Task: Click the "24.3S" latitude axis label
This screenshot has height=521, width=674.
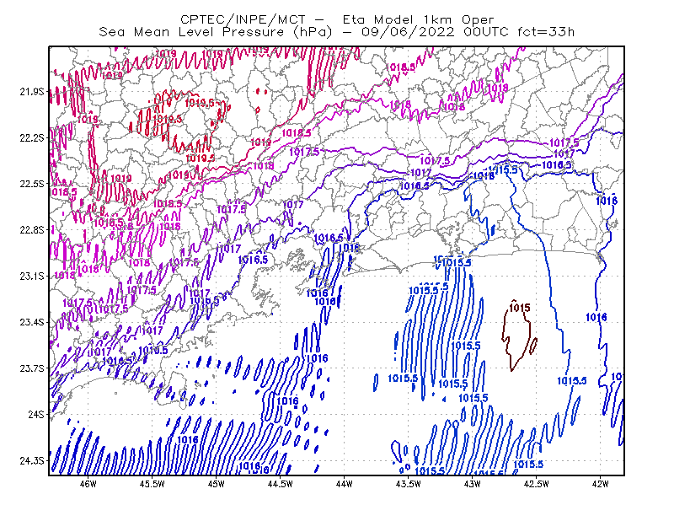Action: tap(32, 461)
